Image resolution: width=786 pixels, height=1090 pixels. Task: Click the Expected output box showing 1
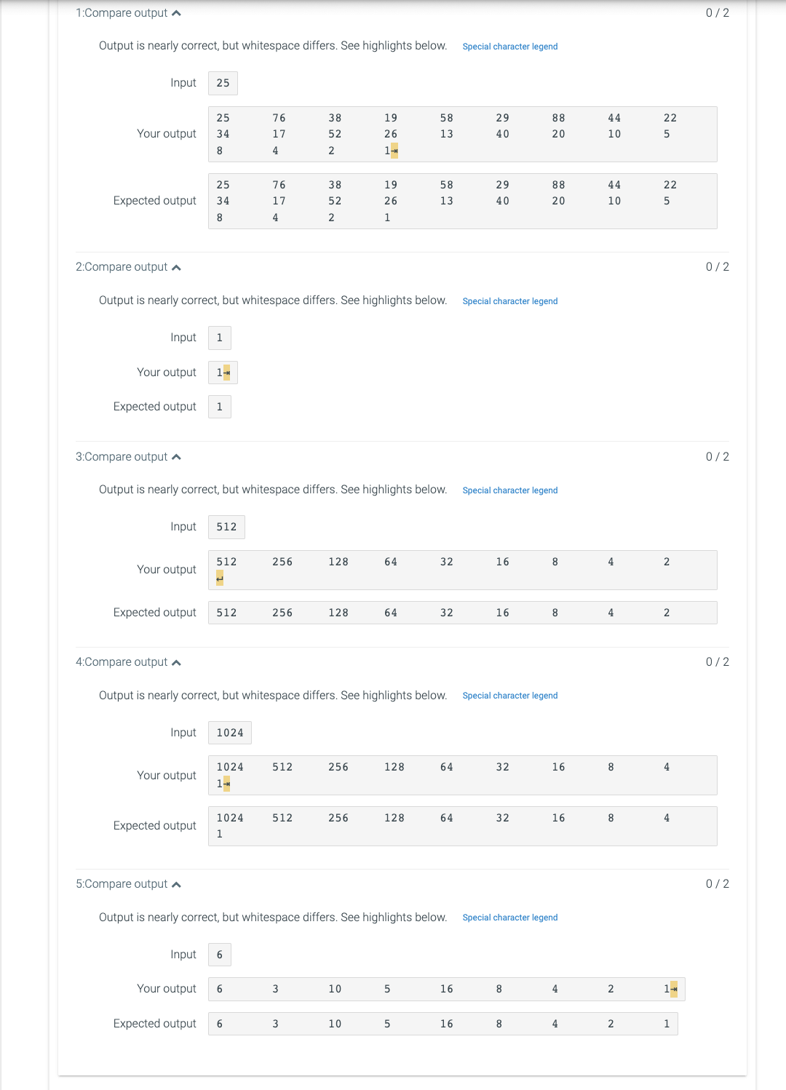coord(219,407)
